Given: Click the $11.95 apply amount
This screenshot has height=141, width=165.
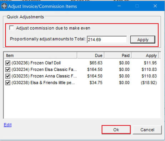Looking at the screenshot, I should tap(150, 63).
